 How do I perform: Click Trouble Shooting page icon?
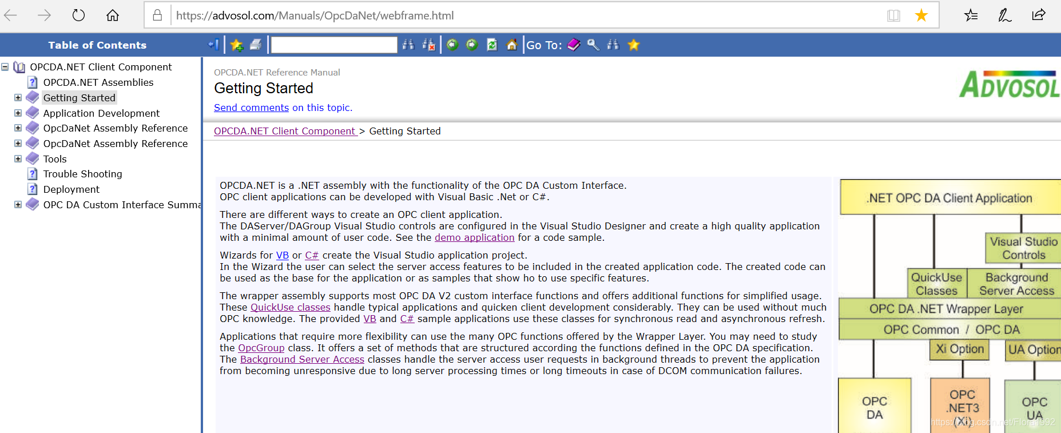(33, 174)
